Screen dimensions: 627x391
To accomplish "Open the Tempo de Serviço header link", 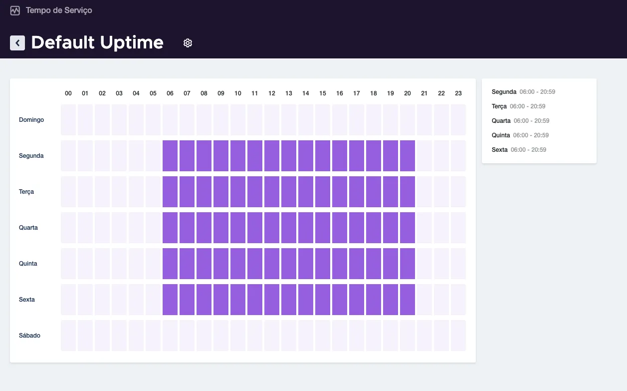I will [59, 10].
